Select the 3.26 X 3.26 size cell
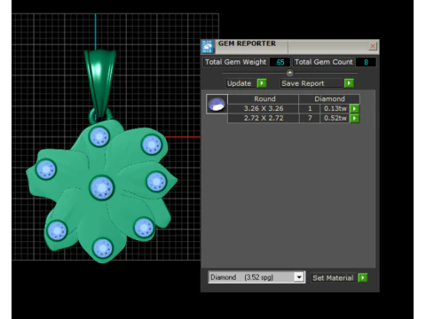 [264, 108]
